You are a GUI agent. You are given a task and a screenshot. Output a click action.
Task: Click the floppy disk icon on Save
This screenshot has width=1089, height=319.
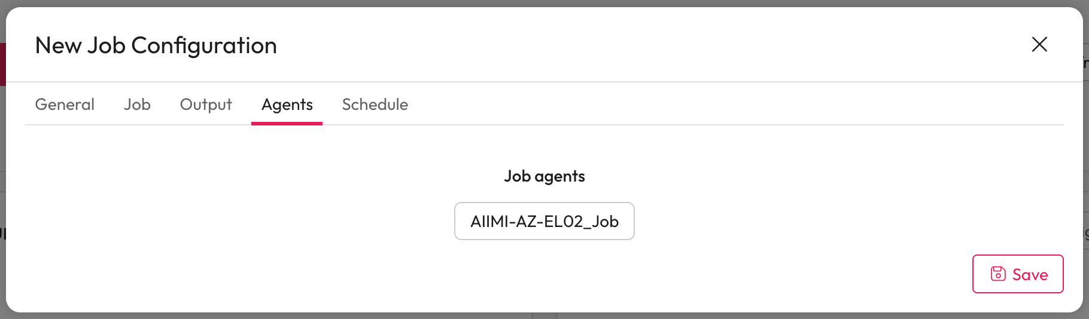998,274
